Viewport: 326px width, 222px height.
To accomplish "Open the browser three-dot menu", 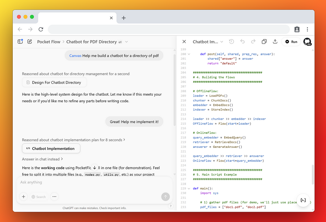I will (307, 29).
